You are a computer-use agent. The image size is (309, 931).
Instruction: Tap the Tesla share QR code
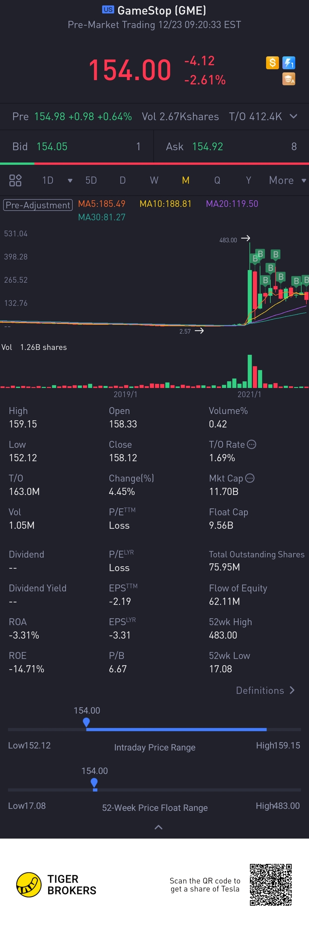(x=271, y=885)
